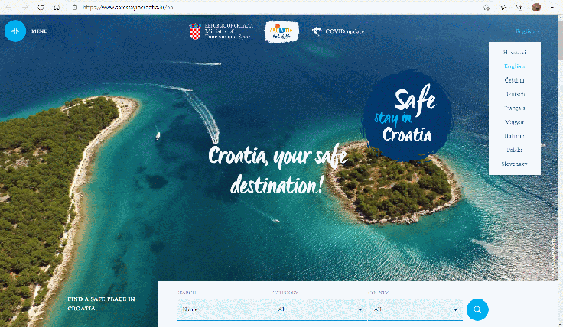Select Français language
The width and height of the screenshot is (563, 327).
click(x=515, y=108)
